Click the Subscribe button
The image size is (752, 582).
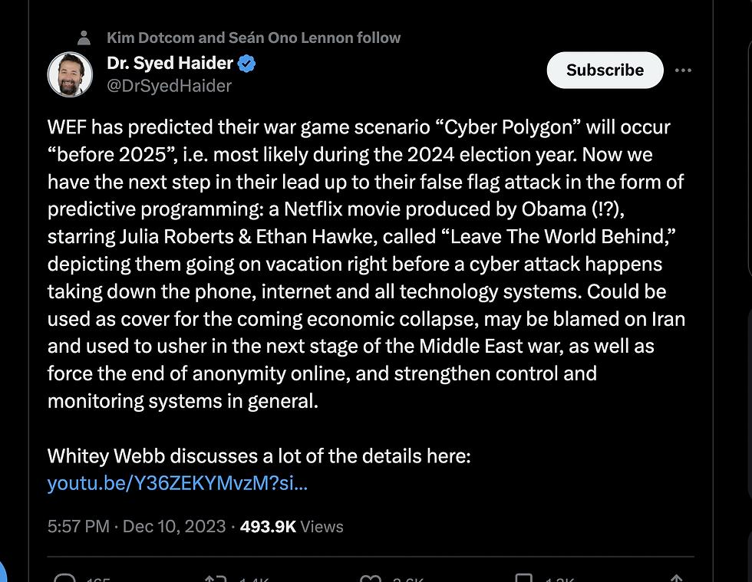coord(605,70)
